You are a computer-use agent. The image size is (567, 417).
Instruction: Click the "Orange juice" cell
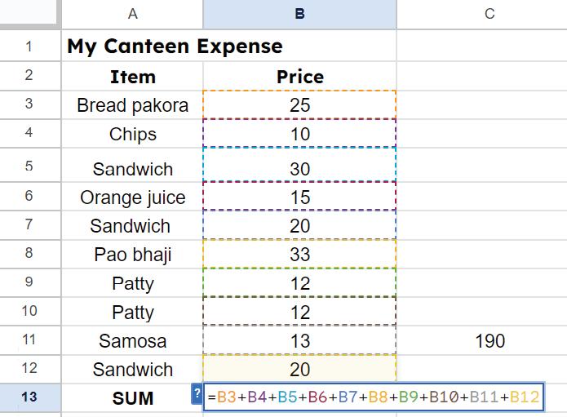pyautogui.click(x=132, y=197)
